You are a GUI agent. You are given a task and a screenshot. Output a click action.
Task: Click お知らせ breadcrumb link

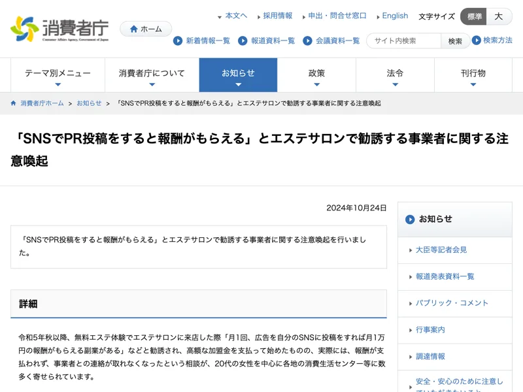coord(89,103)
